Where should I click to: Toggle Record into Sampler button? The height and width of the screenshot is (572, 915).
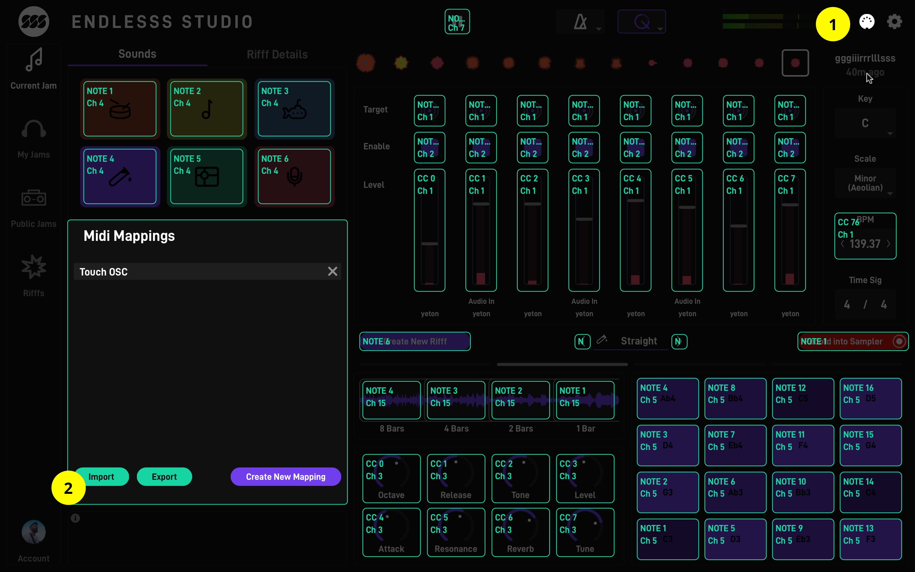pyautogui.click(x=853, y=341)
